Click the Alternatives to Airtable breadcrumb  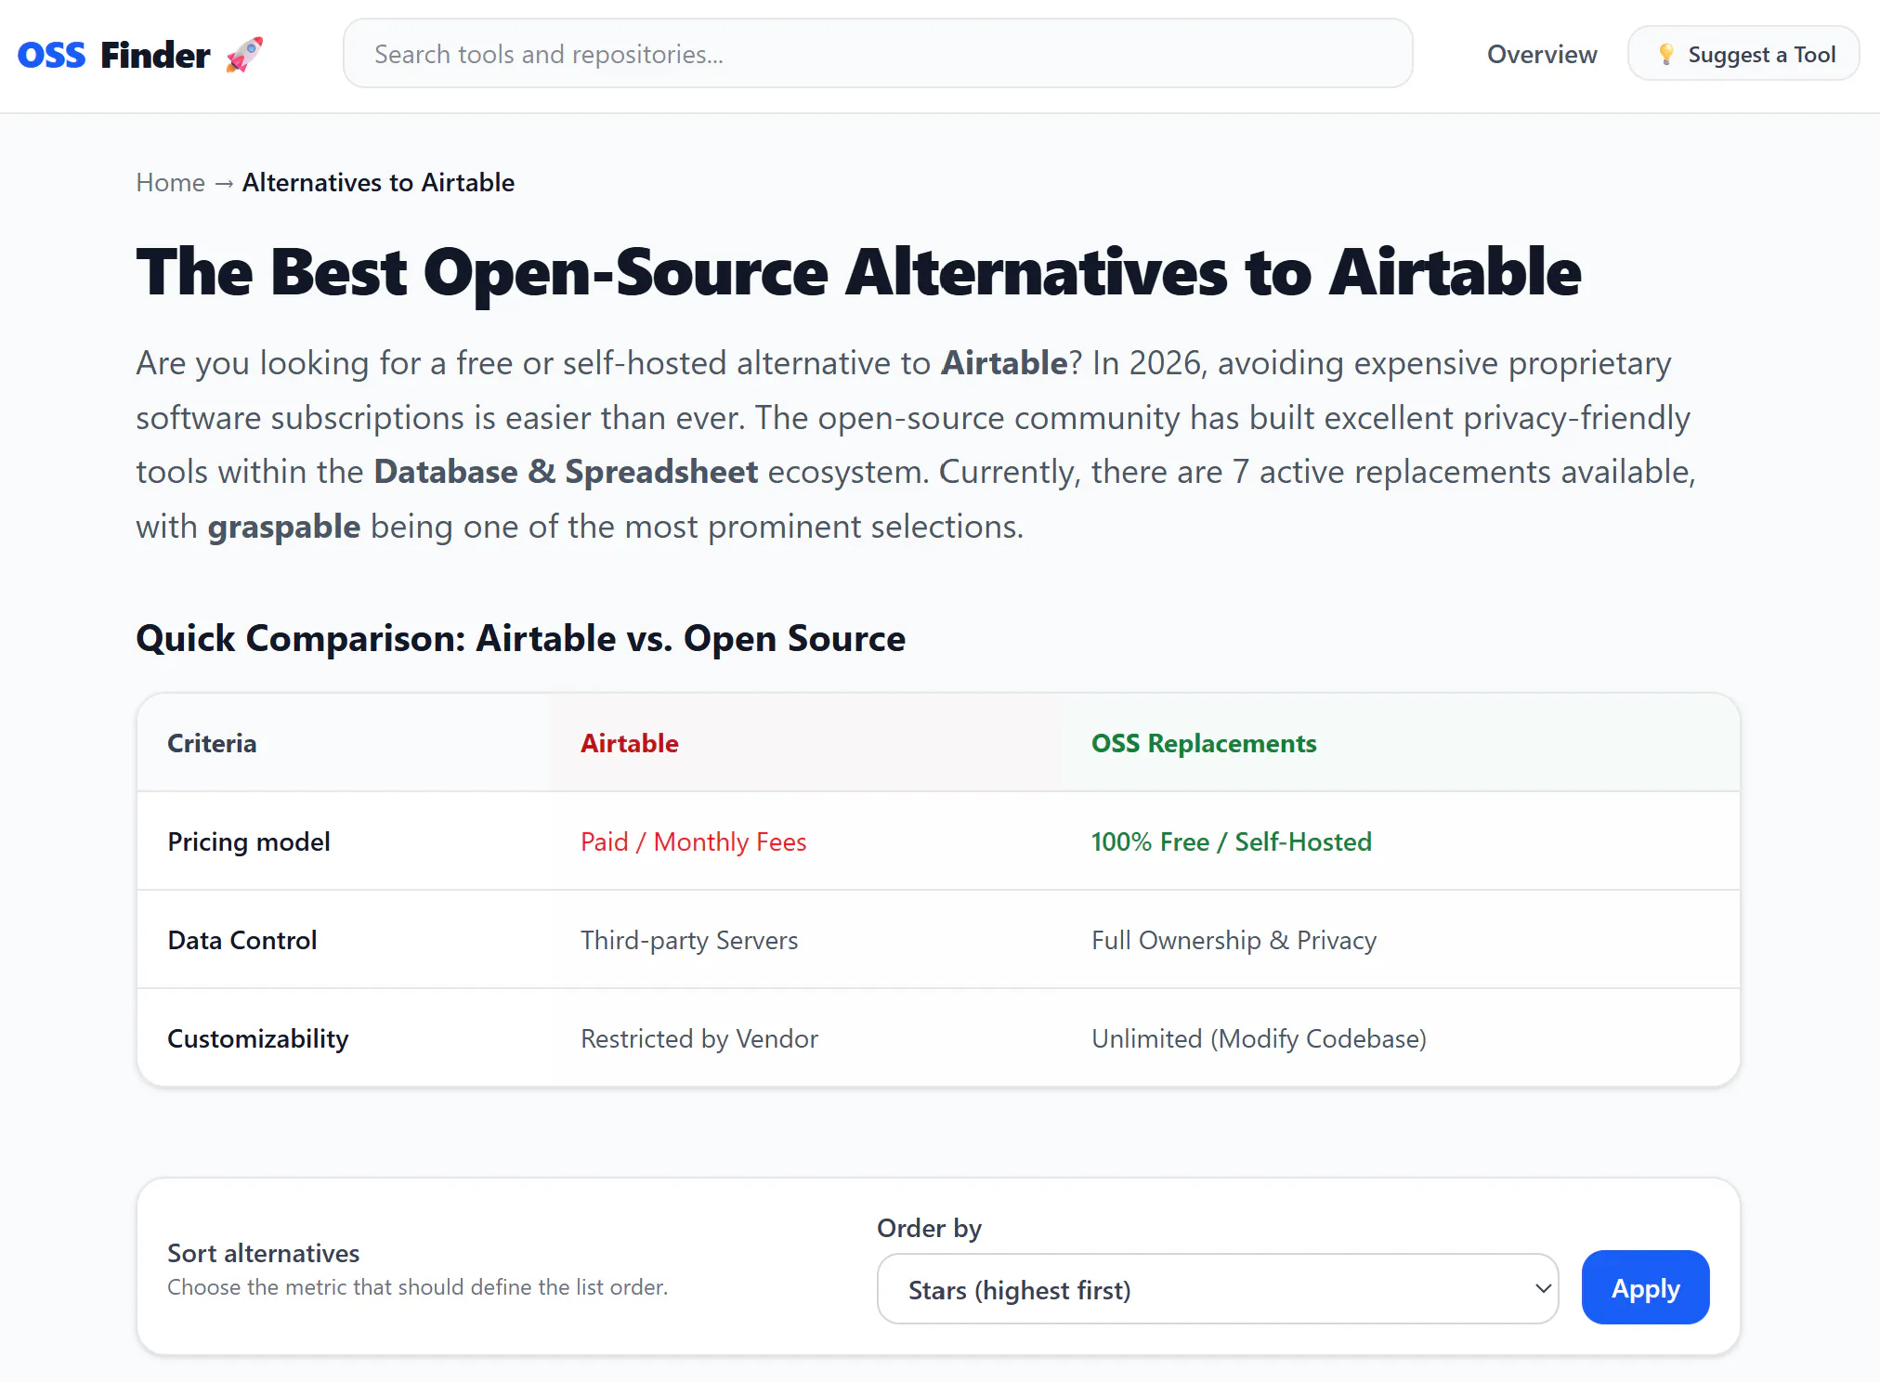pyautogui.click(x=378, y=182)
